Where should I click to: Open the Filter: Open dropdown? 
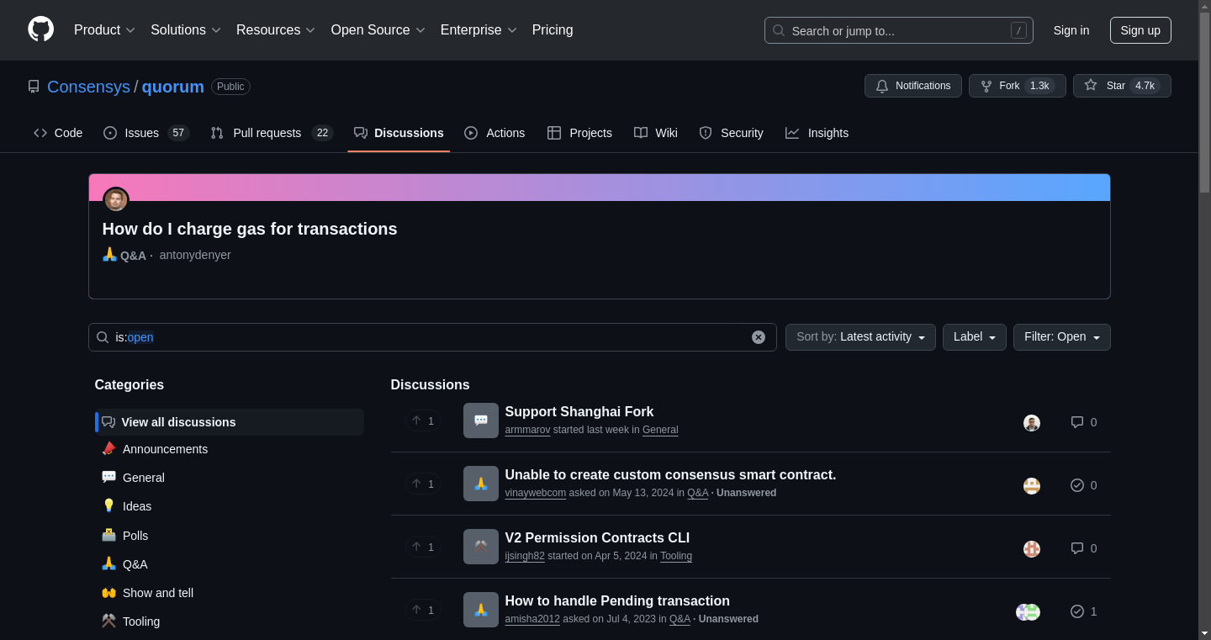[1061, 337]
